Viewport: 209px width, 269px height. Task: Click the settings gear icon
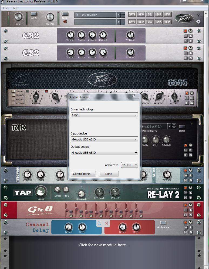(x=198, y=22)
